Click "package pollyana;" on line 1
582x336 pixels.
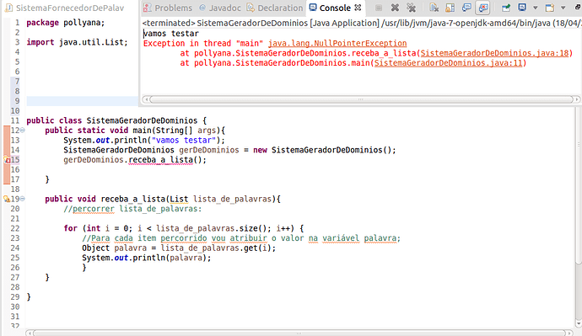[x=66, y=23]
